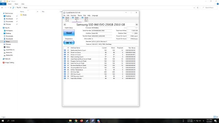Click the Firmware value field

(x=102, y=28)
